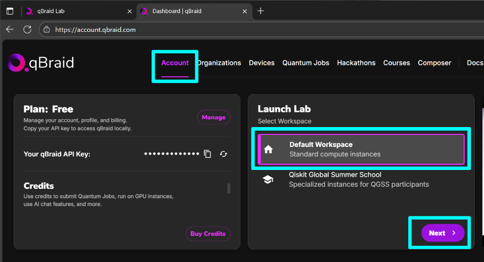The height and width of the screenshot is (262, 484).
Task: Click the qBraid logo
Action: click(41, 63)
